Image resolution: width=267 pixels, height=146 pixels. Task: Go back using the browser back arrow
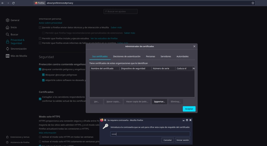click(3, 3)
